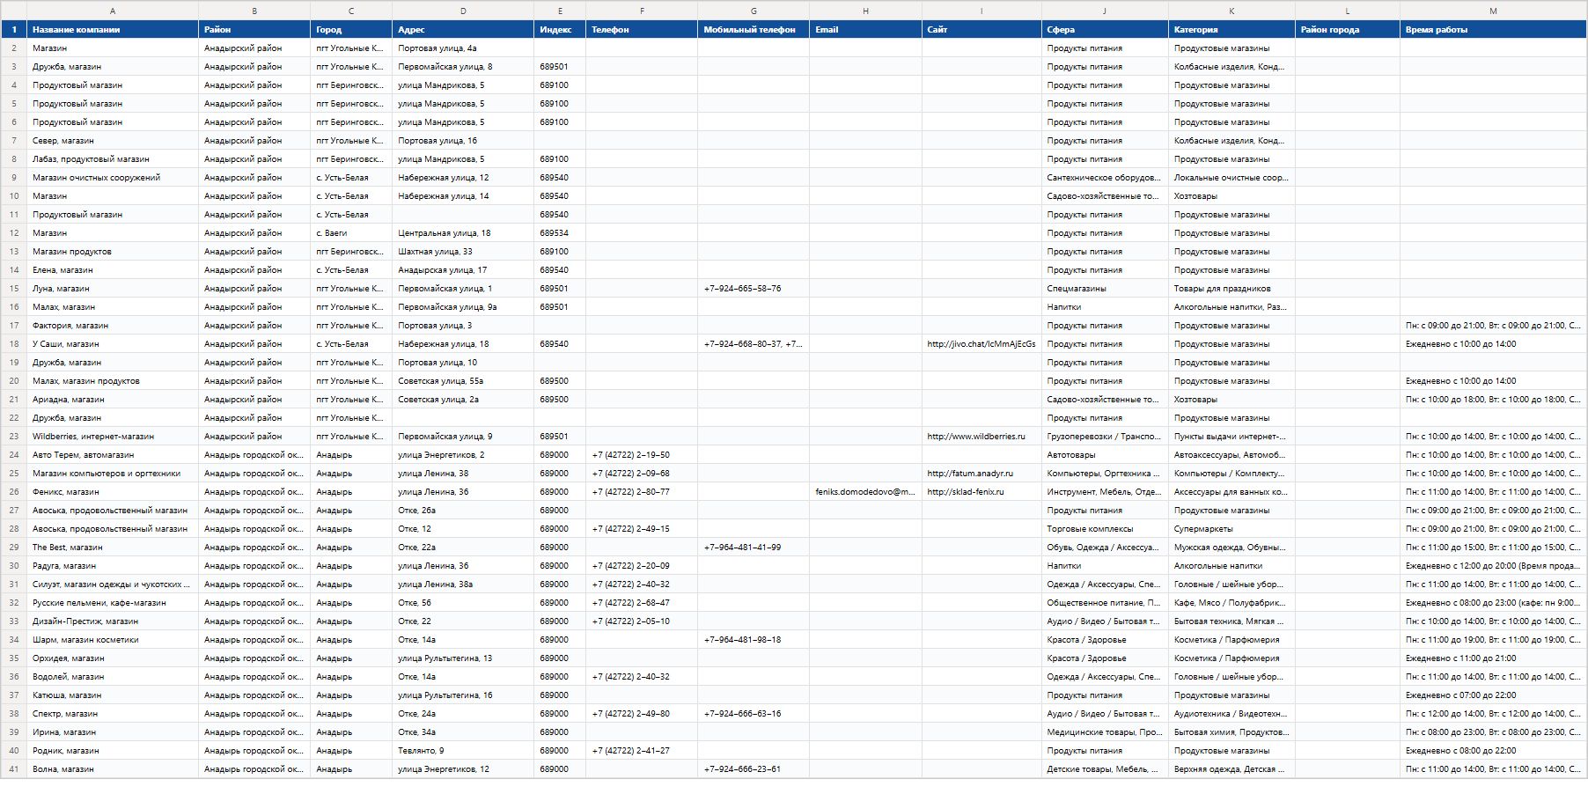Click the 'Телефон' header cell
The image size is (1588, 794).
coord(642,30)
